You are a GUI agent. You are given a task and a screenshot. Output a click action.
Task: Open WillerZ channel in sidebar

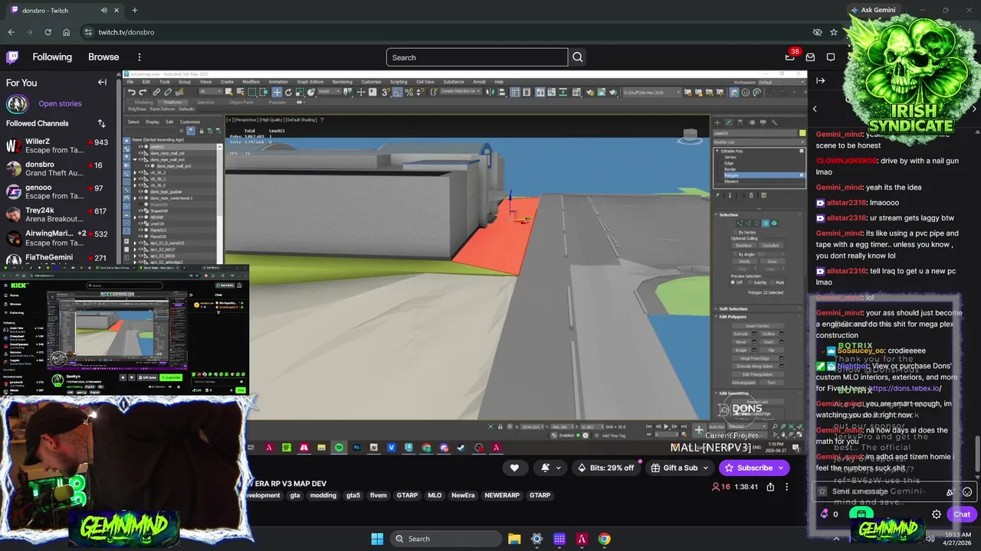tap(57, 146)
